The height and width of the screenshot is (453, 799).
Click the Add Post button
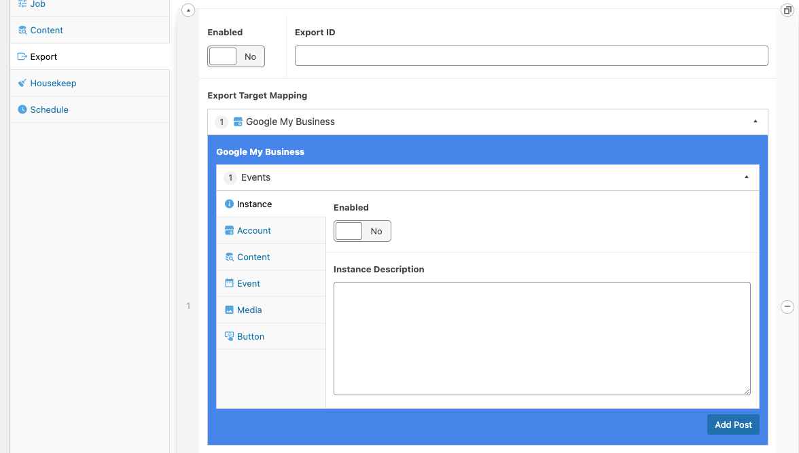[732, 424]
